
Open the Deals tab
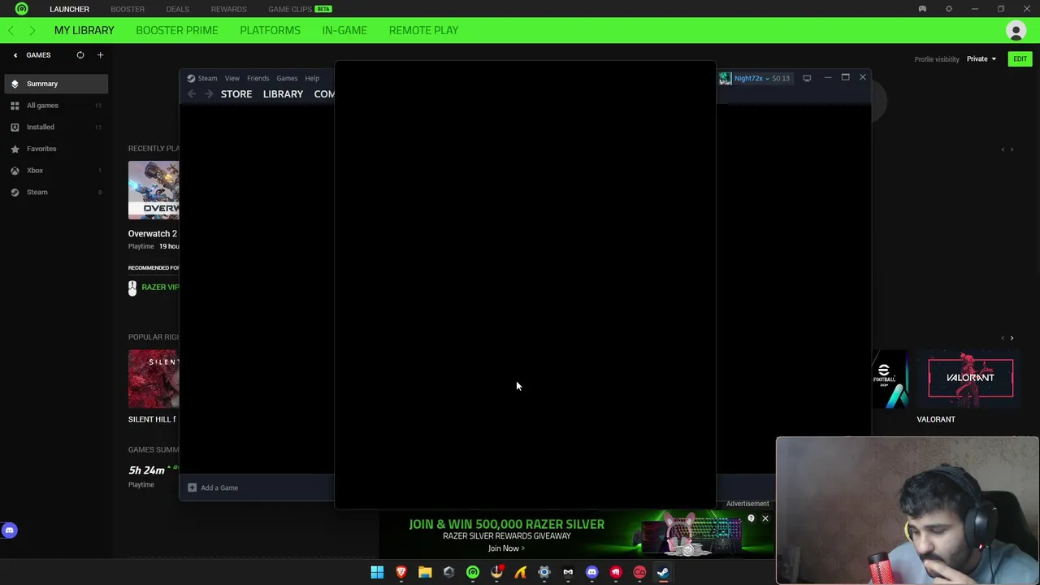tap(177, 9)
